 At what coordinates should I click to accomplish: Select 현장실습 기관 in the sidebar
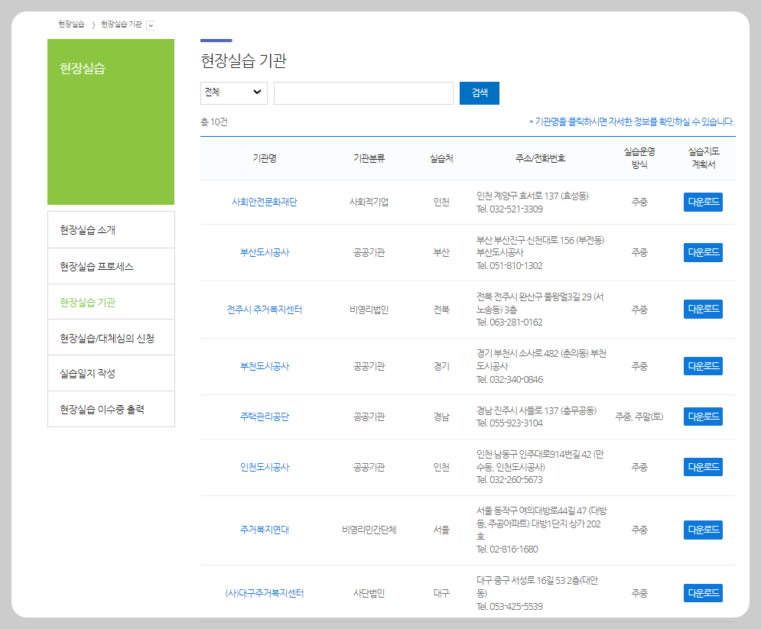(x=111, y=302)
